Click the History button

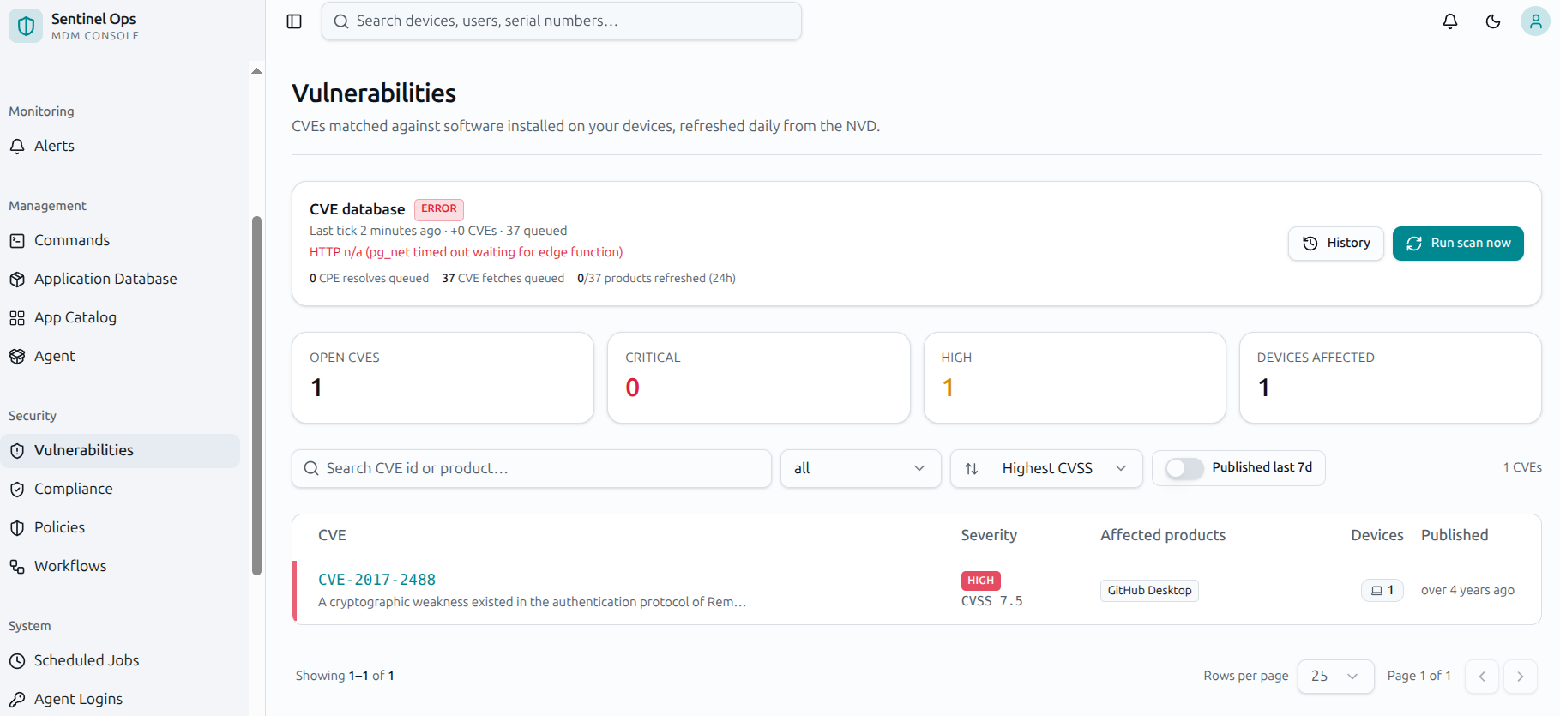pos(1335,244)
